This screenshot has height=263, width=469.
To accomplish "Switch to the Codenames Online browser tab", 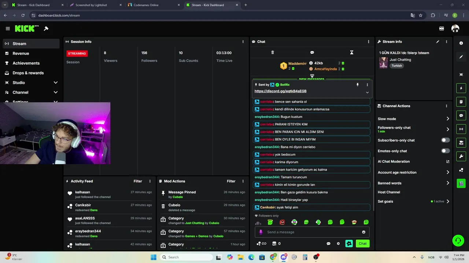I will [x=154, y=5].
